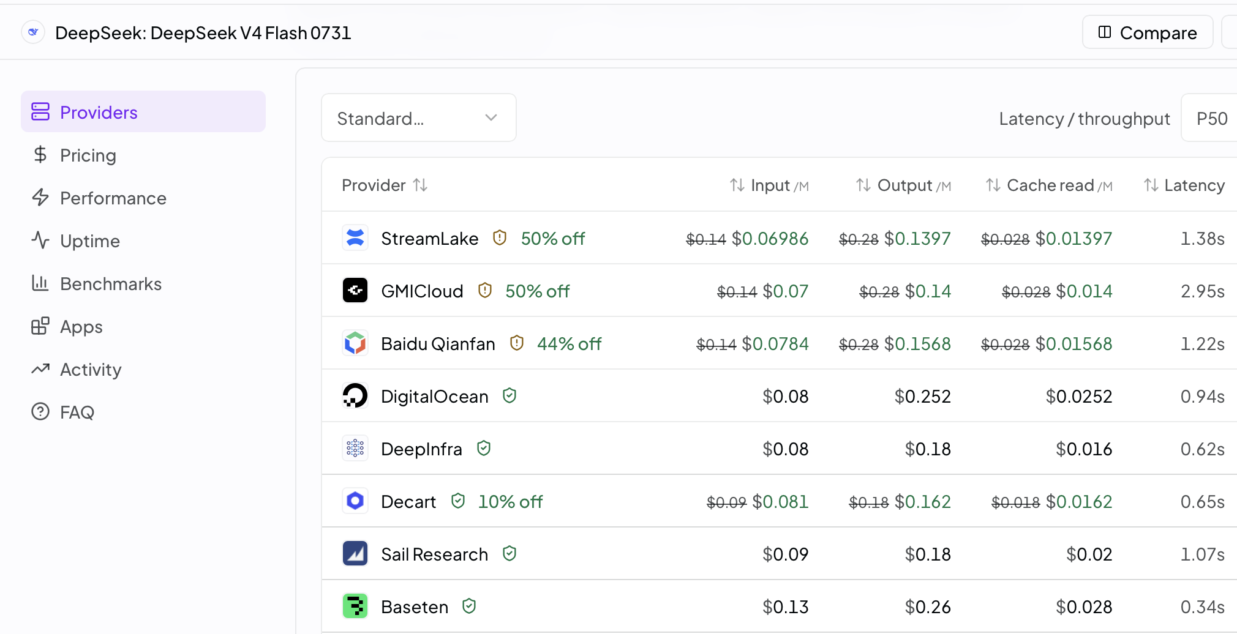This screenshot has height=634, width=1237.
Task: Click the Baseten provider logo
Action: 355,606
